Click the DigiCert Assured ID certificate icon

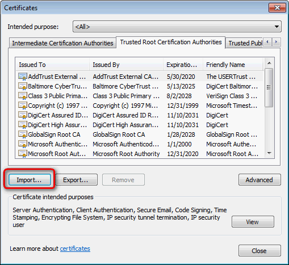[23, 115]
